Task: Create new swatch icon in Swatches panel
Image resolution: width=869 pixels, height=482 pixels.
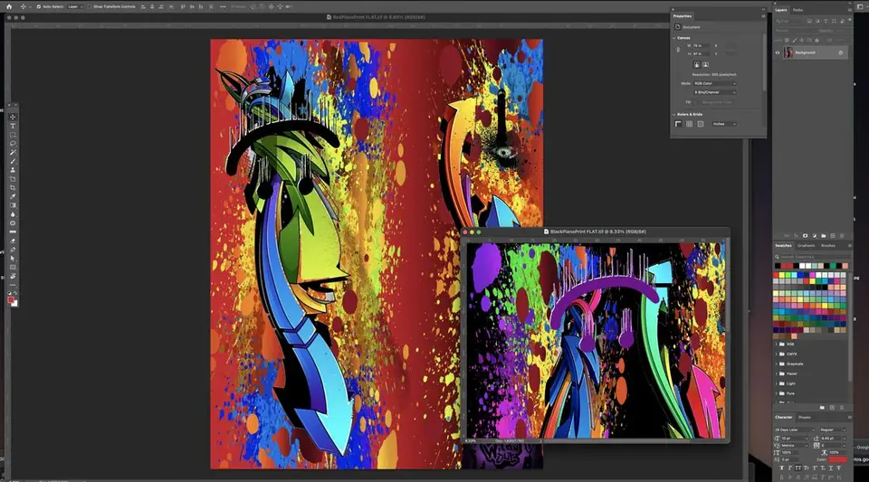Action: (x=832, y=407)
